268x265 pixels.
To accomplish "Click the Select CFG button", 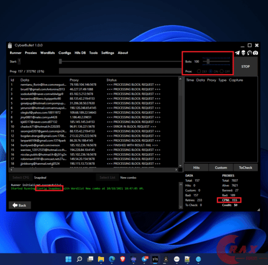I will 21,178.
